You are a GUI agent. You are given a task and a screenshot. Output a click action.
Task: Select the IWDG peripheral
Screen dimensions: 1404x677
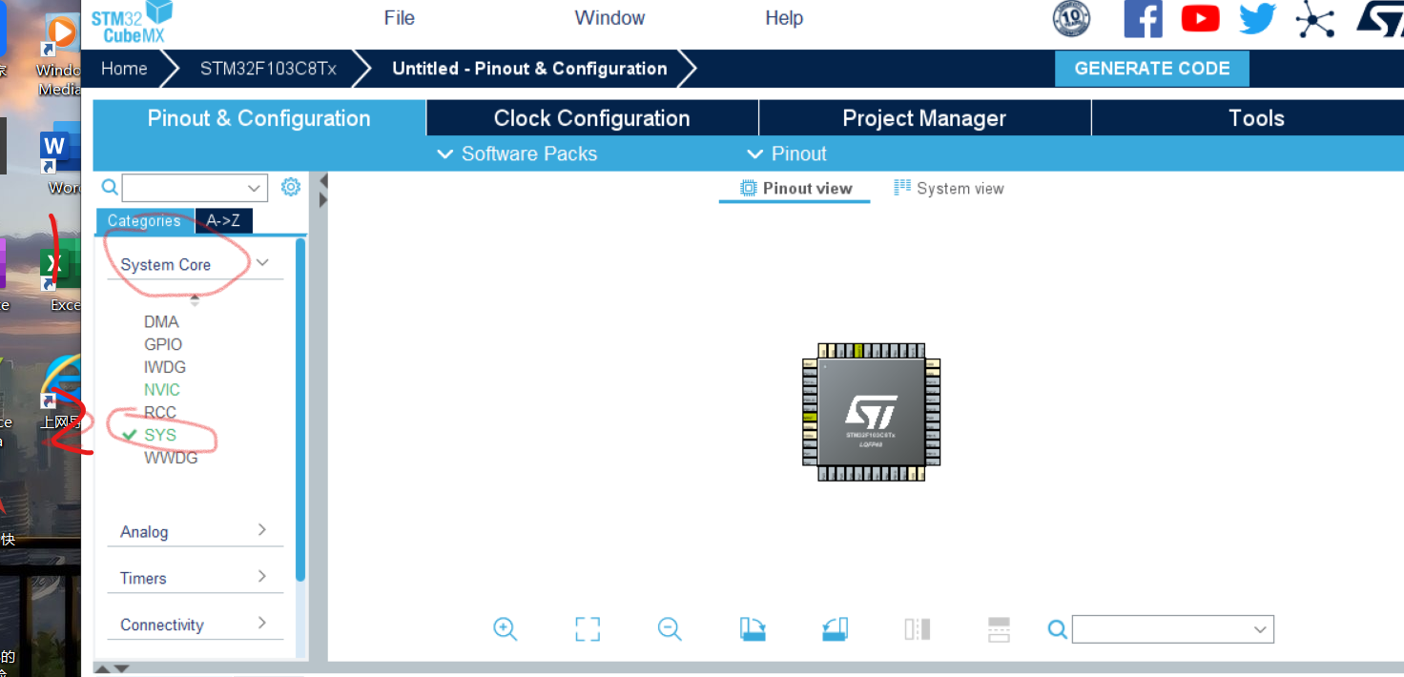coord(165,367)
